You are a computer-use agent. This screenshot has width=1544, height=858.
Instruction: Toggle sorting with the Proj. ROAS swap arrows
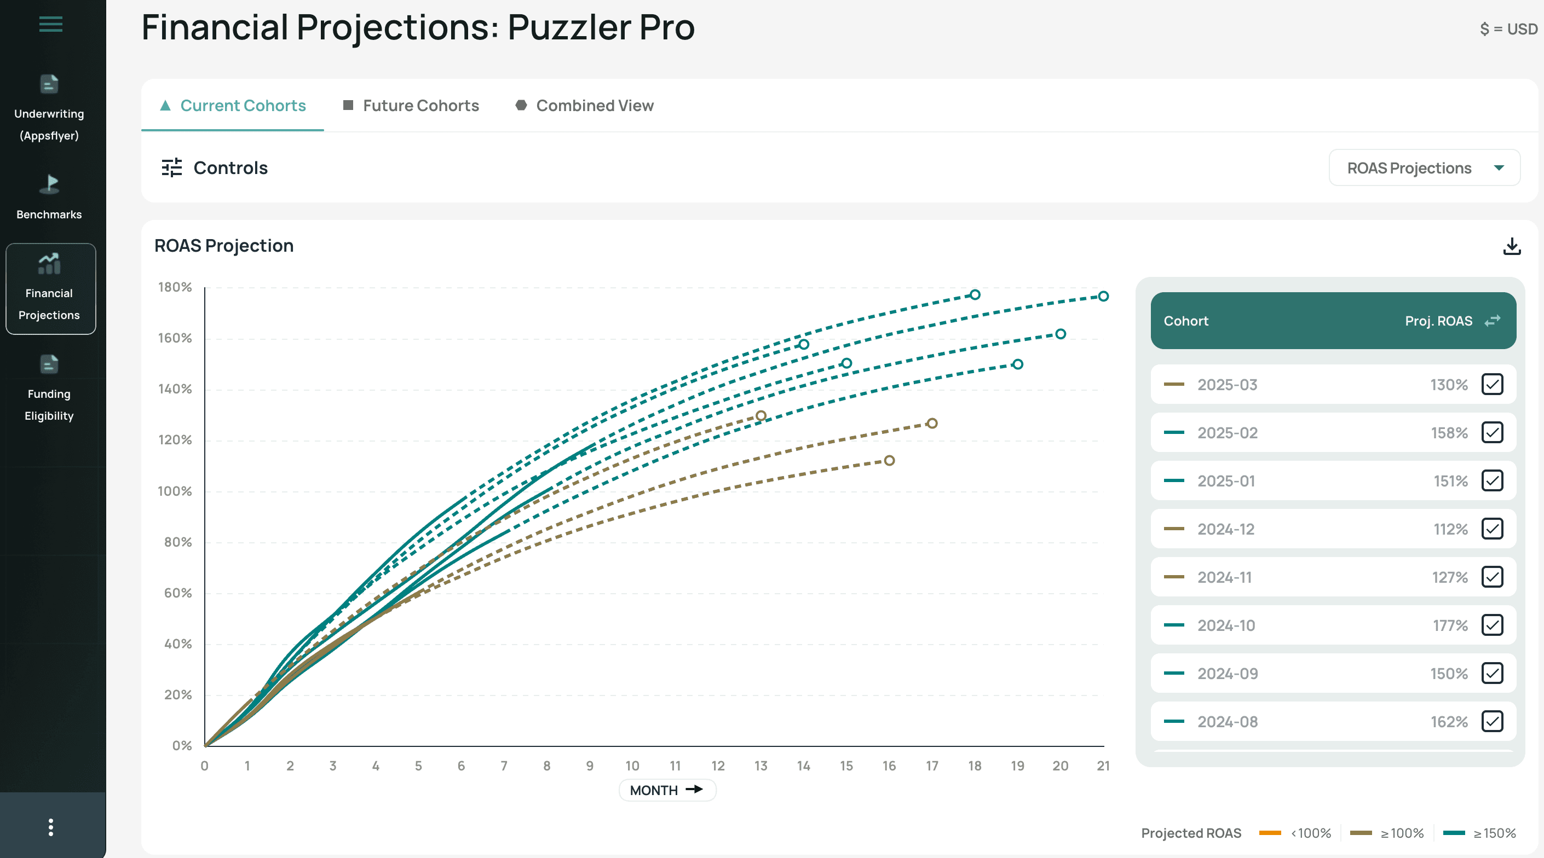1493,321
